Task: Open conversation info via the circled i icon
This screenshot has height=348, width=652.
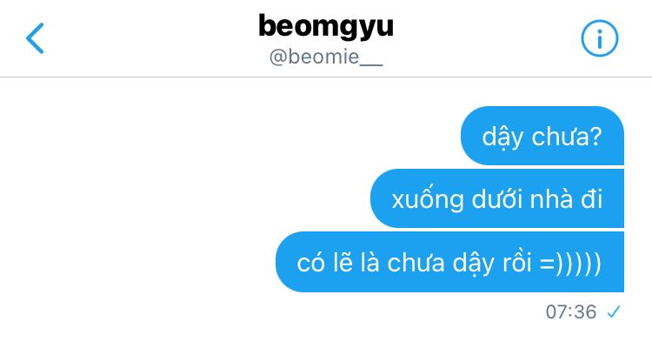Action: pyautogui.click(x=599, y=38)
